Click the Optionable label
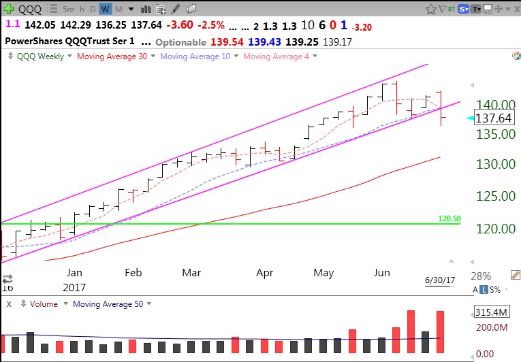 (x=180, y=42)
